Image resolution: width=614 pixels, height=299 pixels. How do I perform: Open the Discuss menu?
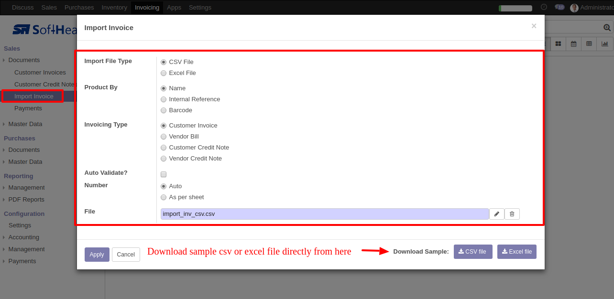pyautogui.click(x=23, y=8)
